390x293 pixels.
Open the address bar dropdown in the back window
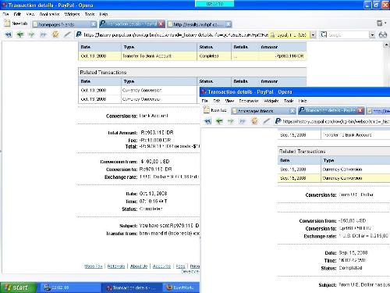coord(313,35)
